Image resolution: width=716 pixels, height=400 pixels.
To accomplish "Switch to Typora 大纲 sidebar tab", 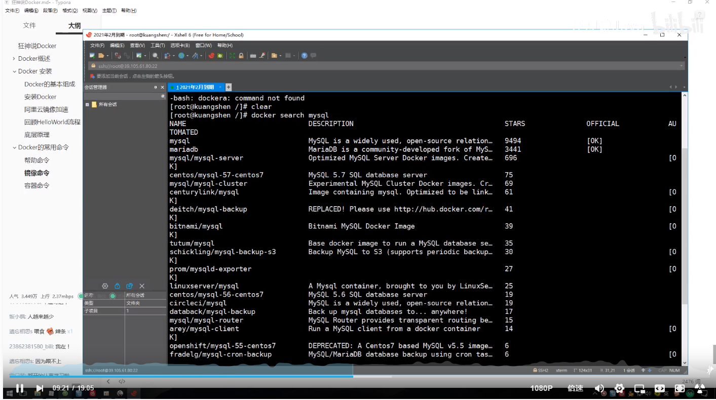I will (74, 26).
